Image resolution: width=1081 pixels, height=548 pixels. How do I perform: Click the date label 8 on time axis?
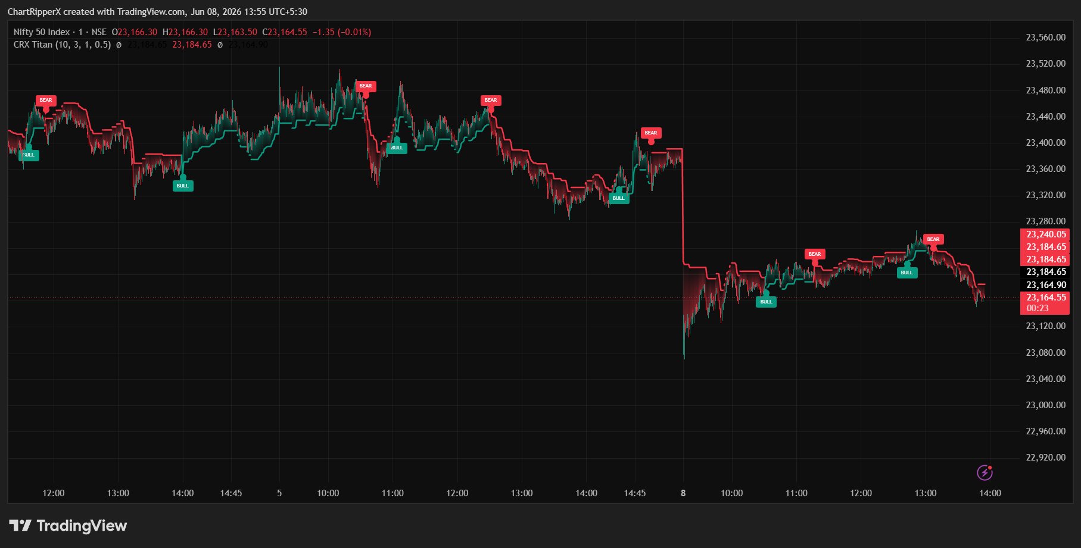683,493
